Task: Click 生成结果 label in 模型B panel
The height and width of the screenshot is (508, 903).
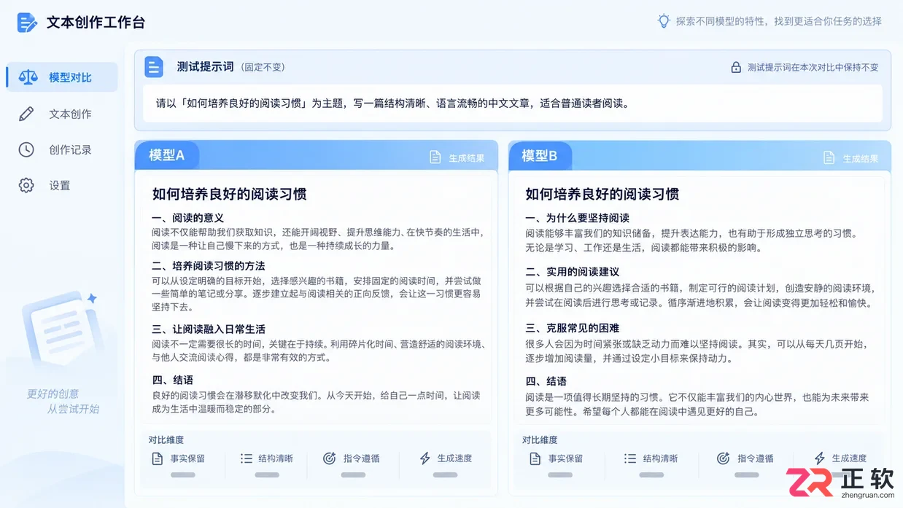Action: [x=861, y=158]
